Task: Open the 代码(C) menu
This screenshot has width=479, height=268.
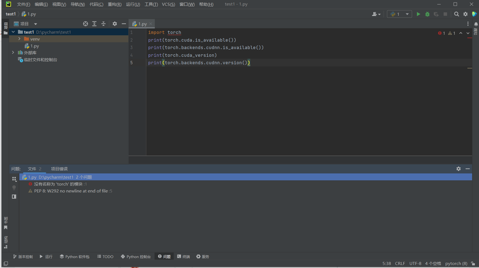Action: coord(96,4)
